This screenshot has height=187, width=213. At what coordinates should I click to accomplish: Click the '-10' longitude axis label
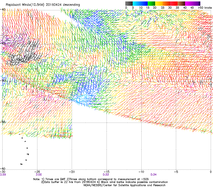[x=141, y=172]
